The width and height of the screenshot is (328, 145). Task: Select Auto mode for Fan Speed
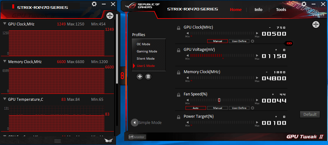[196, 108]
